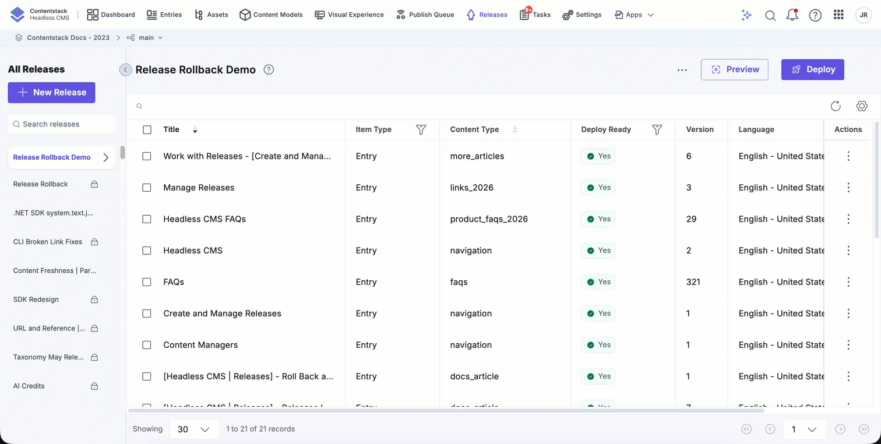Viewport: 881px width, 444px height.
Task: Create a New Release
Action: (x=51, y=93)
